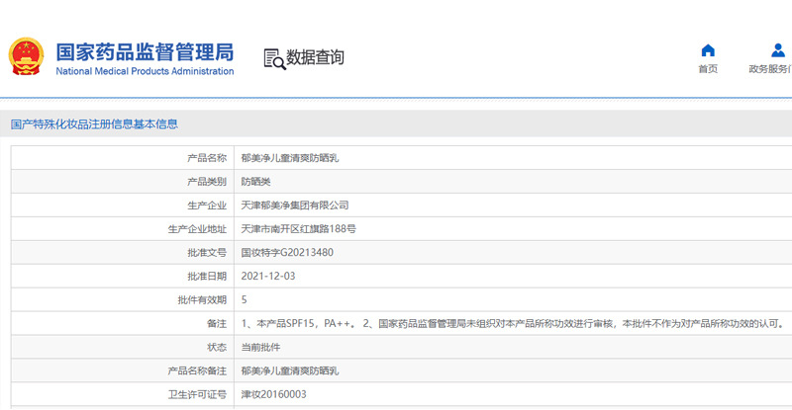Select the 政务服务 menu label
Viewport: 792px width, 410px height.
(770, 69)
